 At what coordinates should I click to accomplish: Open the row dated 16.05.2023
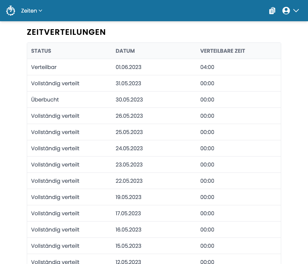click(x=154, y=230)
